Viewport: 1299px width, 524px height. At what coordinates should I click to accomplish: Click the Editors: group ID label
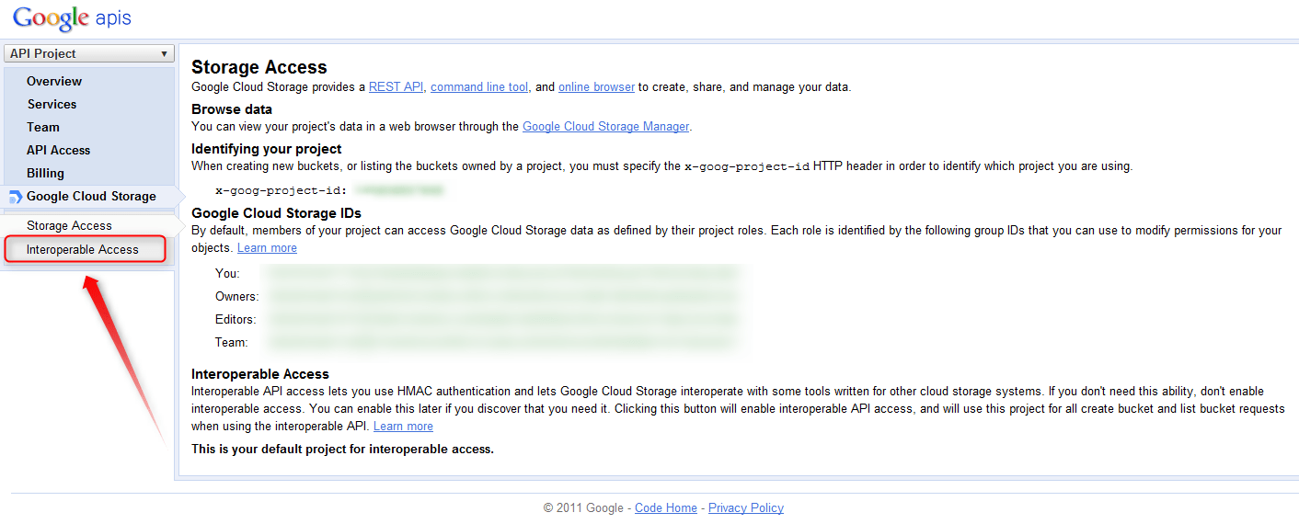[x=236, y=320]
